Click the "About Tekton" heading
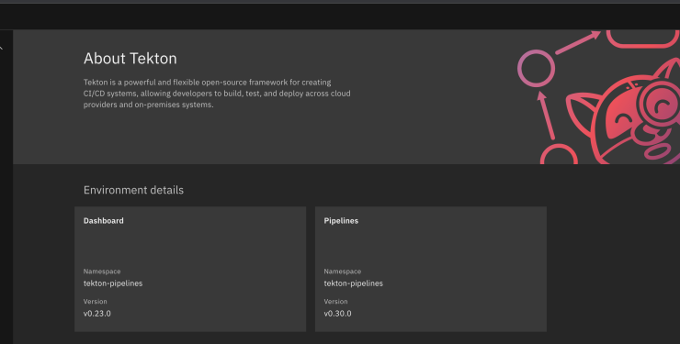The image size is (680, 344). coord(130,59)
